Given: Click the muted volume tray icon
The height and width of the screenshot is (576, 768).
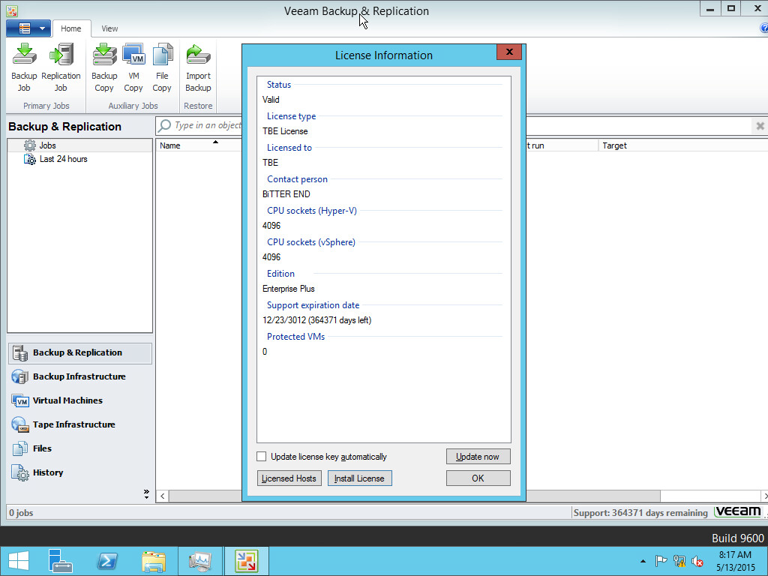Looking at the screenshot, I should click(697, 561).
